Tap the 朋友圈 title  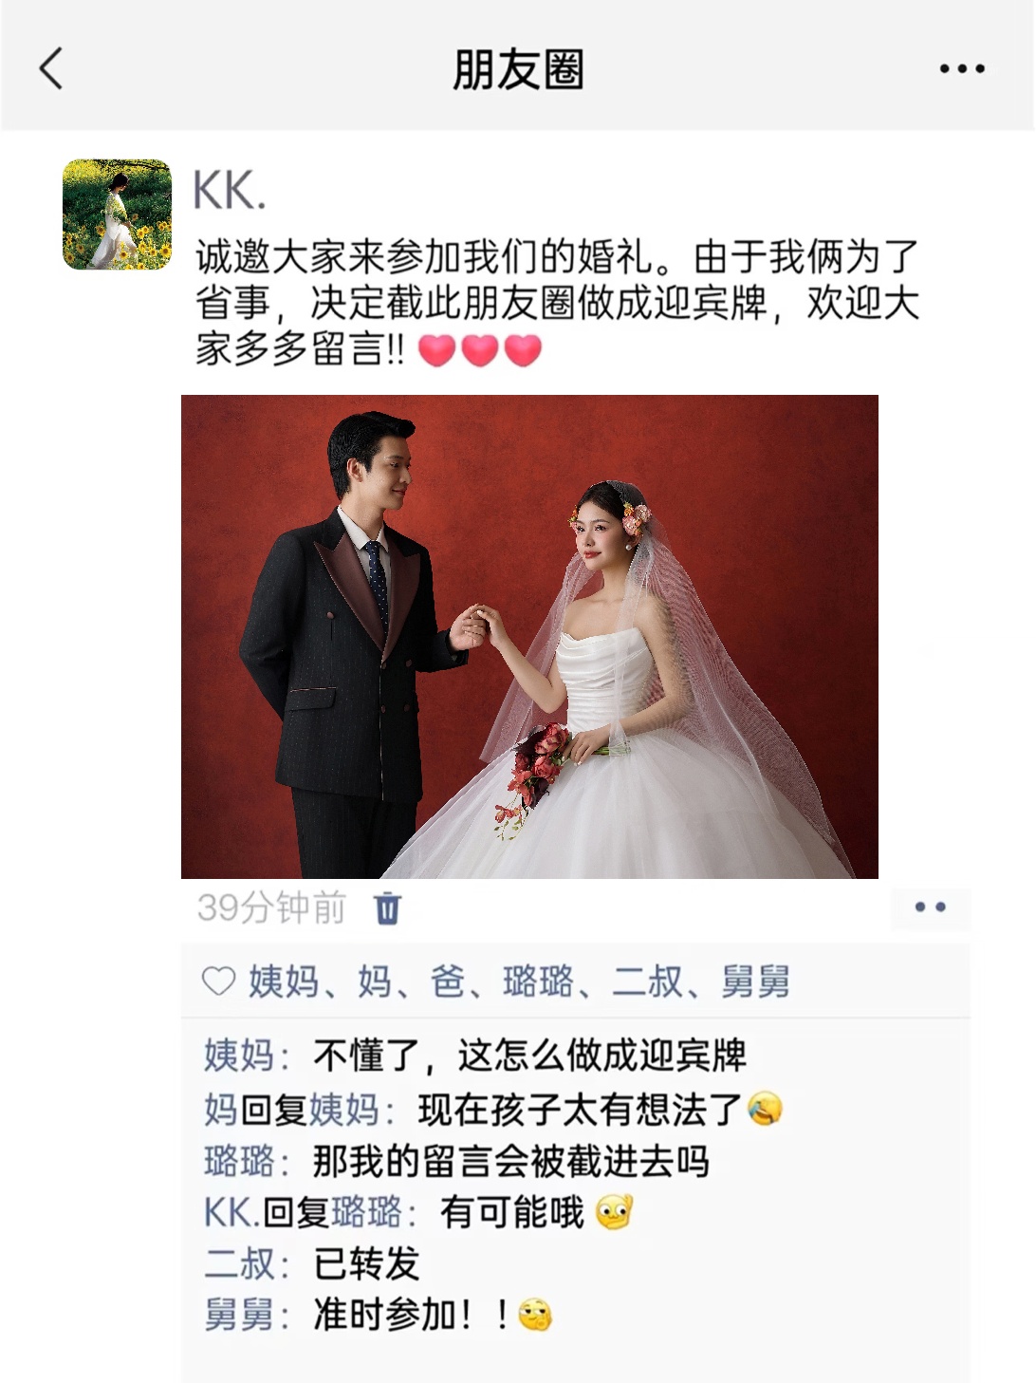click(x=518, y=69)
